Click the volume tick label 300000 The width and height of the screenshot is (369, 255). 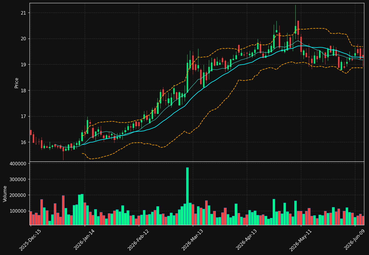tap(18, 179)
